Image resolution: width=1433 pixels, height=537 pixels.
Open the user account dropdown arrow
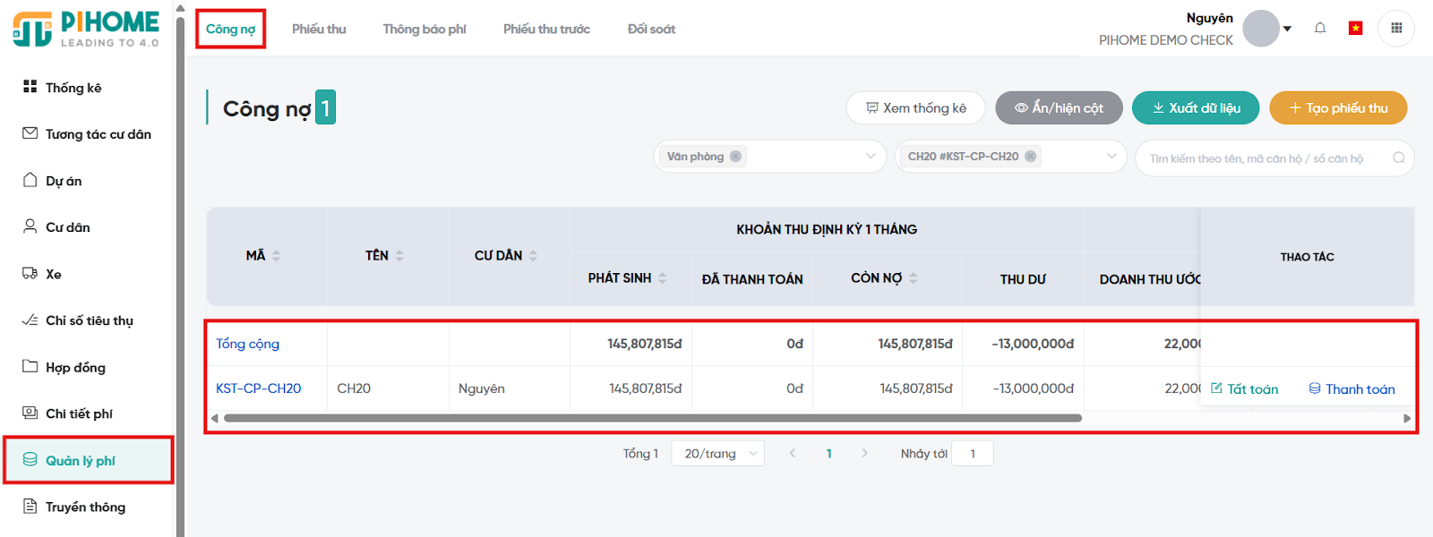point(1287,29)
